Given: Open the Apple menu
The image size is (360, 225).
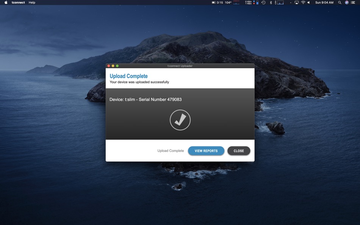Looking at the screenshot, I should pos(6,3).
